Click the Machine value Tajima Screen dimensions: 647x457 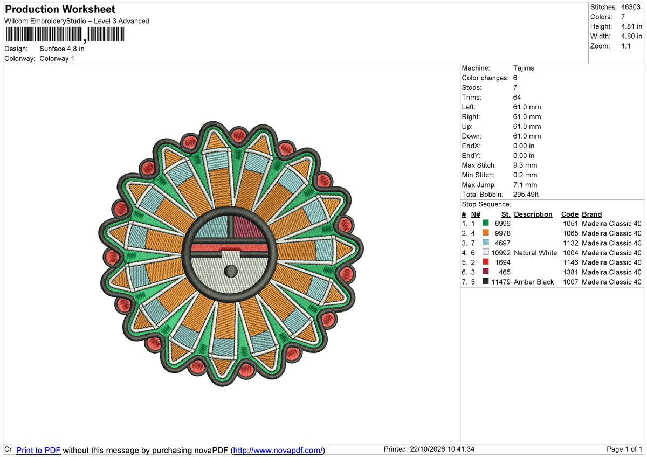(x=524, y=68)
